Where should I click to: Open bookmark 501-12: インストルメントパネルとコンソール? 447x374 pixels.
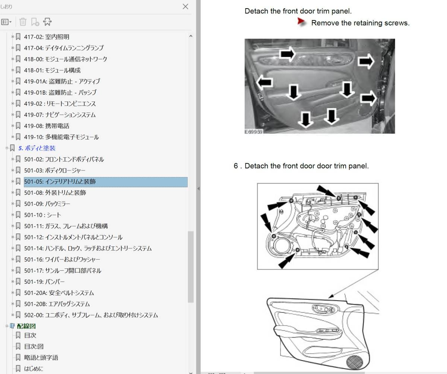point(73,237)
